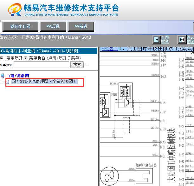The height and width of the screenshot is (186, 194).
Task: Focus the 菜单搜索 input field
Action: (x=41, y=65)
